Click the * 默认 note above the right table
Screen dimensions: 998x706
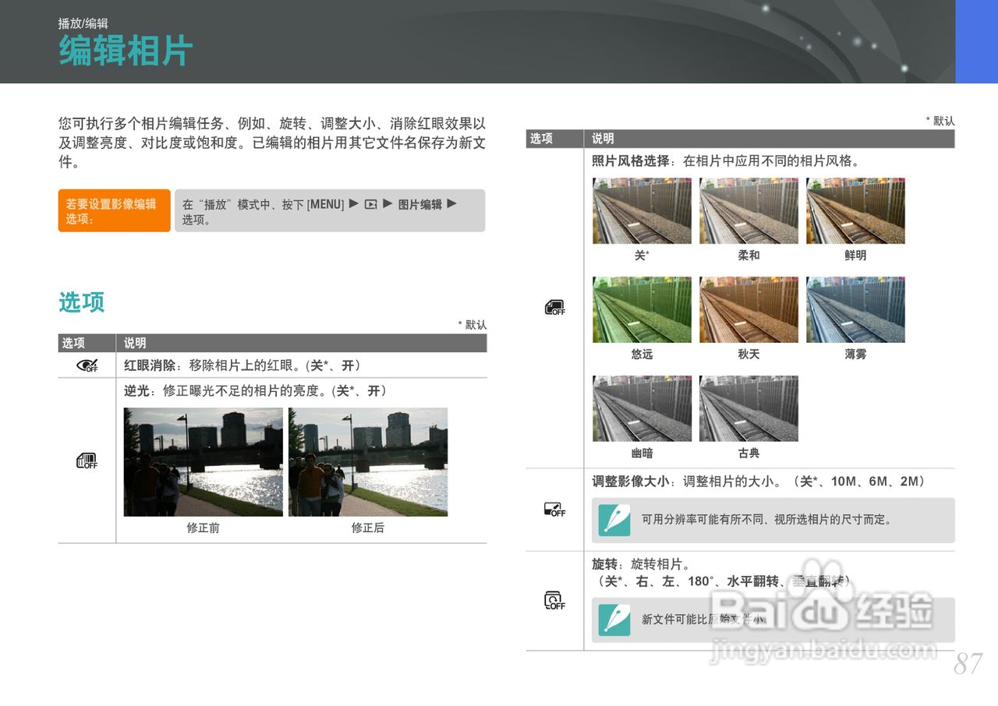click(x=940, y=121)
